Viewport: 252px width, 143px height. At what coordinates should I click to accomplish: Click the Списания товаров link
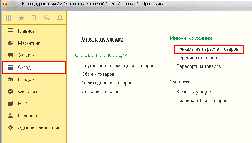click(x=100, y=92)
